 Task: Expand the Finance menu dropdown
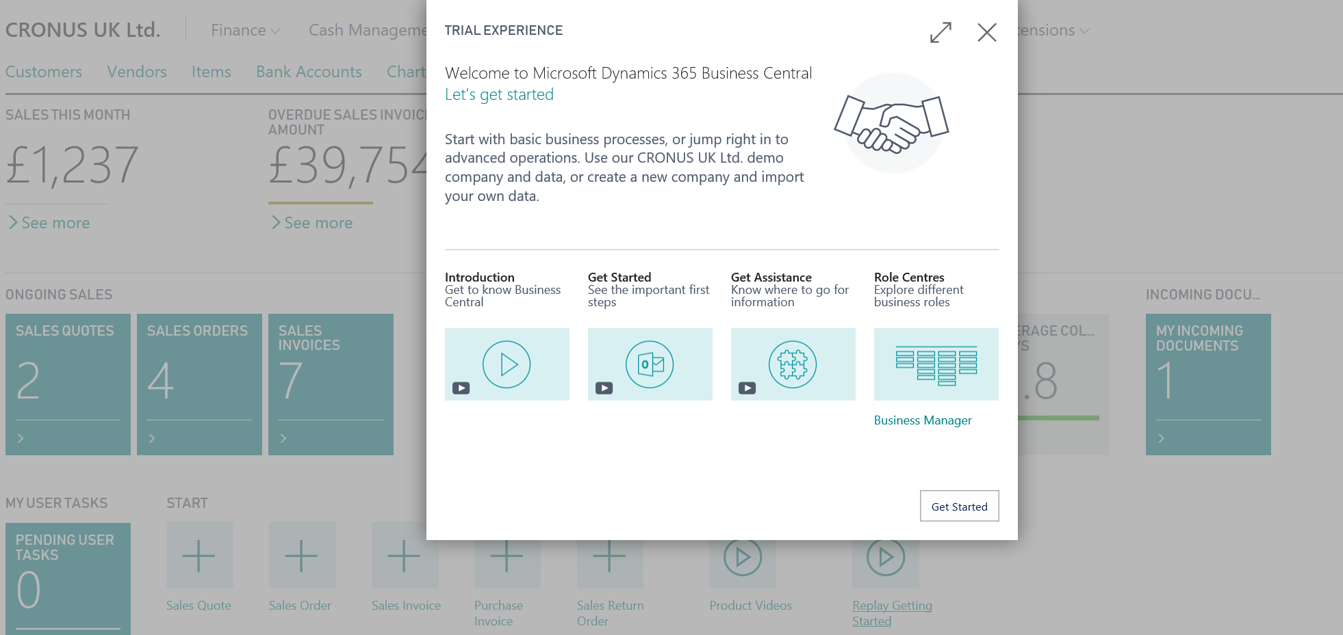point(245,31)
